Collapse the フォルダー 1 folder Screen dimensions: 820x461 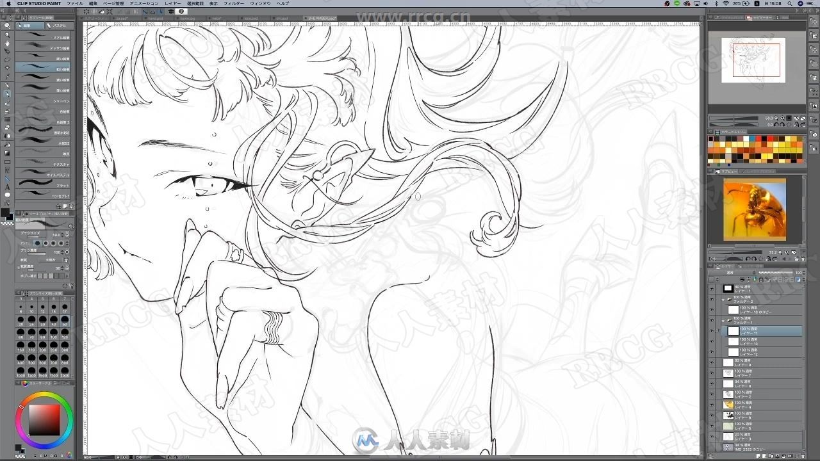[724, 320]
